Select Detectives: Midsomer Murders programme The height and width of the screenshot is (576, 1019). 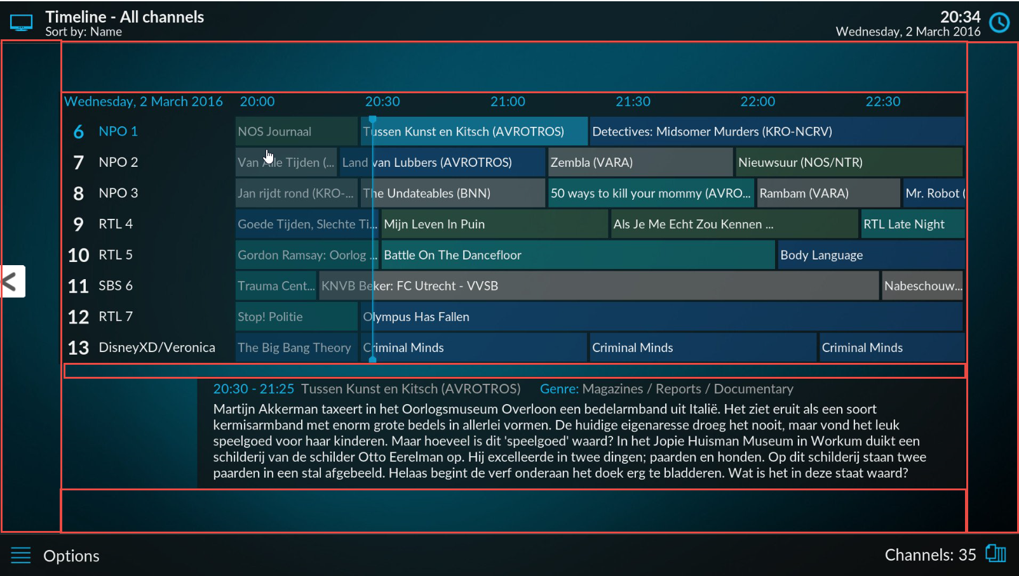tap(777, 131)
